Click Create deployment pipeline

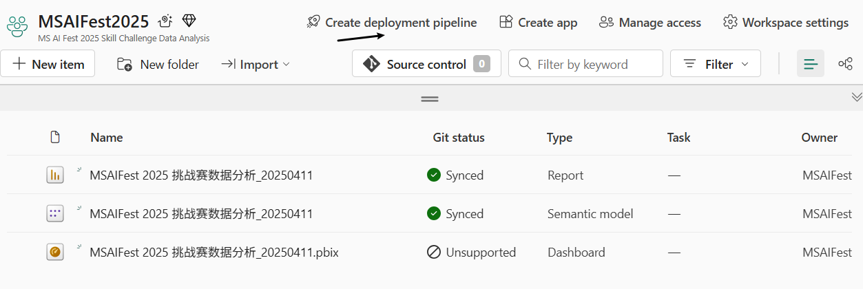pyautogui.click(x=392, y=23)
